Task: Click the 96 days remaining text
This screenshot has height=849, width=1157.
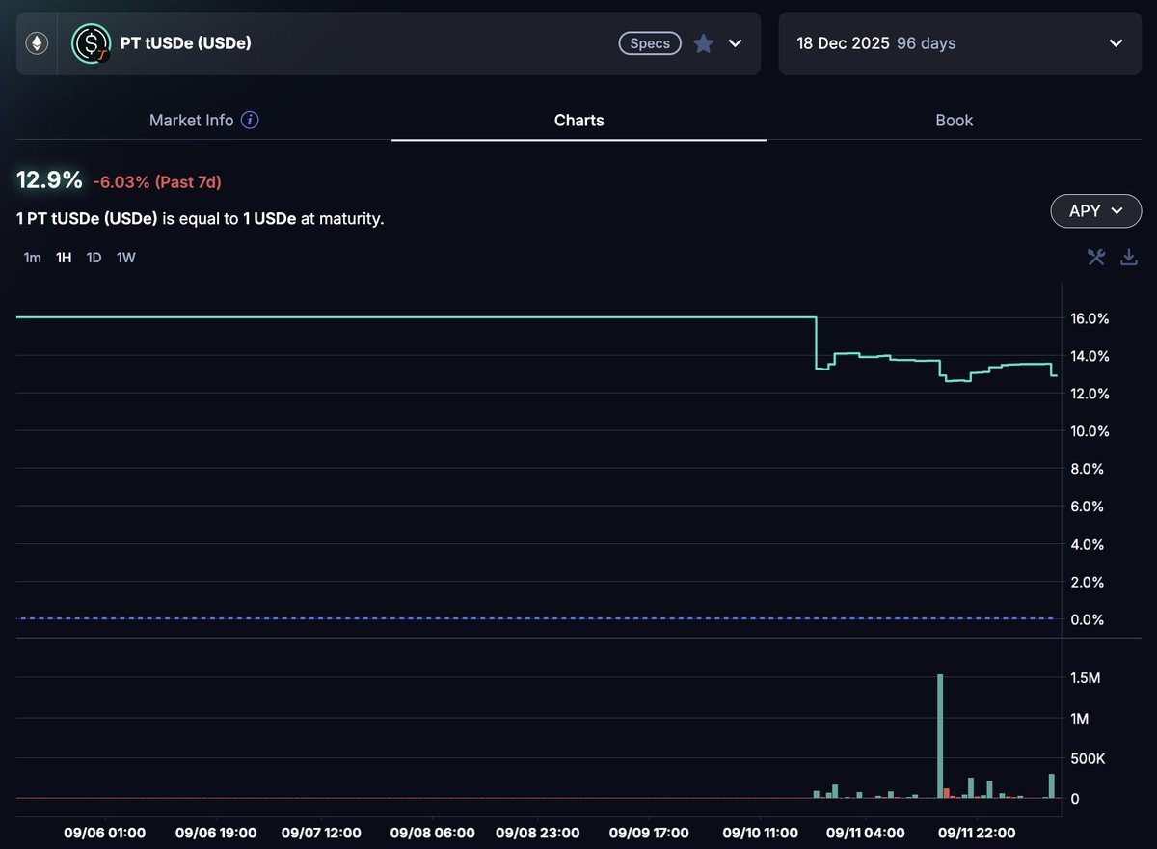Action: point(927,43)
